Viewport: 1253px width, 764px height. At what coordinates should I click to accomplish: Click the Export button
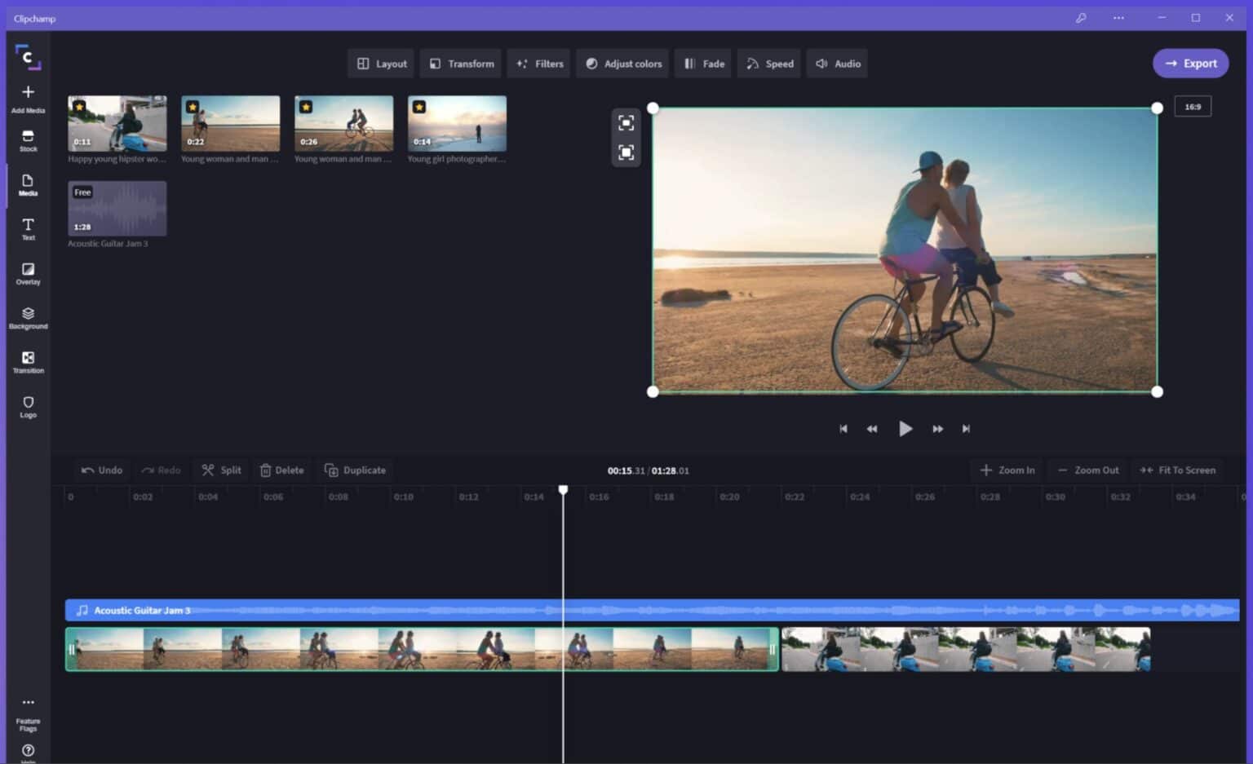(1190, 64)
